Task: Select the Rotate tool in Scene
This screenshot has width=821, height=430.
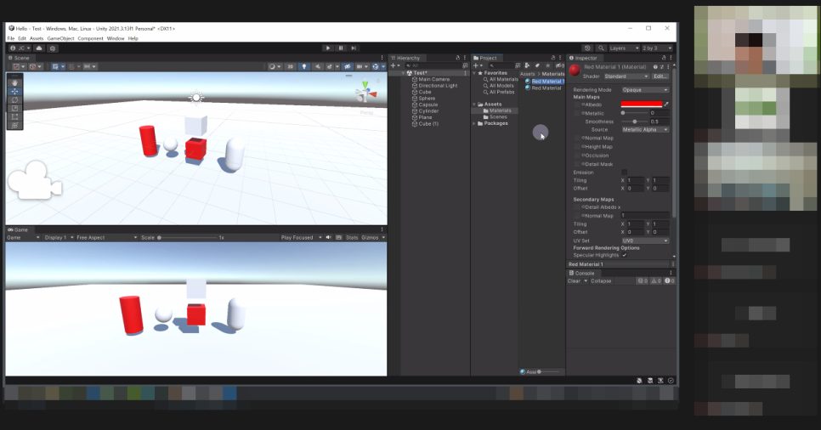Action: (14, 99)
